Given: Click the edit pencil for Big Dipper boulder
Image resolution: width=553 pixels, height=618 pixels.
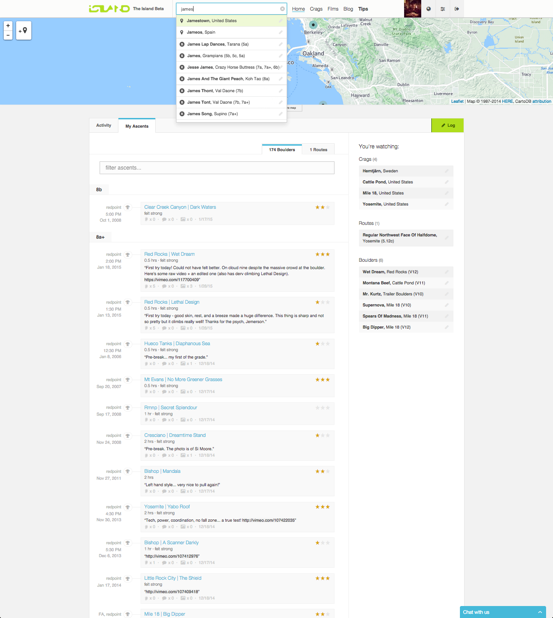Looking at the screenshot, I should click(446, 327).
